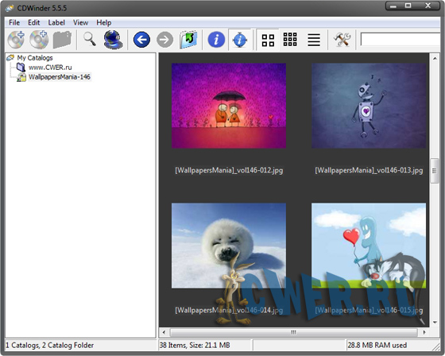Open the magnifying glass search tool
Image resolution: width=445 pixels, height=356 pixels.
(89, 39)
